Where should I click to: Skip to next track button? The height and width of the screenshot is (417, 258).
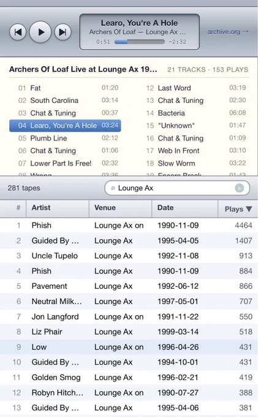[x=63, y=32]
